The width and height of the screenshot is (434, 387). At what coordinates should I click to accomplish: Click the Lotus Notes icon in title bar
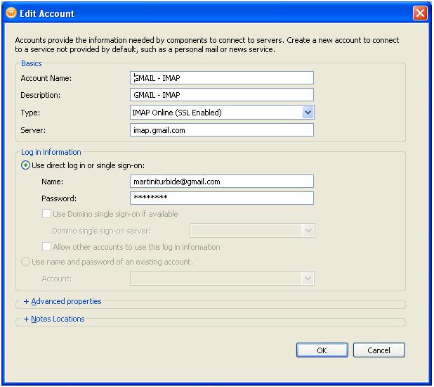(11, 13)
